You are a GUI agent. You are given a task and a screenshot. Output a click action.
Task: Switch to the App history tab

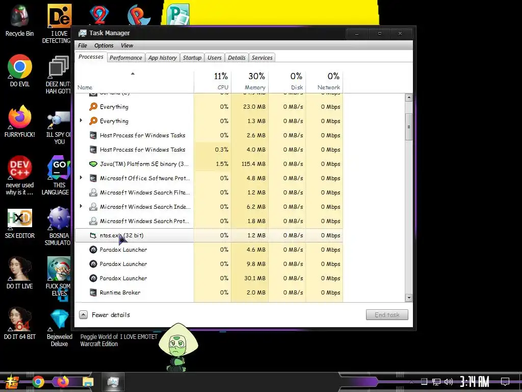click(x=163, y=58)
